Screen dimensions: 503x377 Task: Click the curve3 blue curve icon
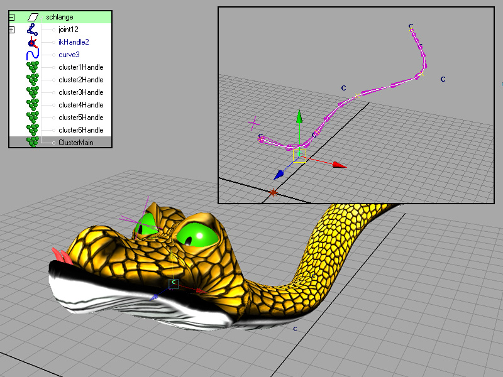[x=33, y=55]
